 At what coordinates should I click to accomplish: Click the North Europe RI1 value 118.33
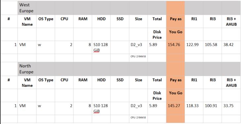pos(192,106)
